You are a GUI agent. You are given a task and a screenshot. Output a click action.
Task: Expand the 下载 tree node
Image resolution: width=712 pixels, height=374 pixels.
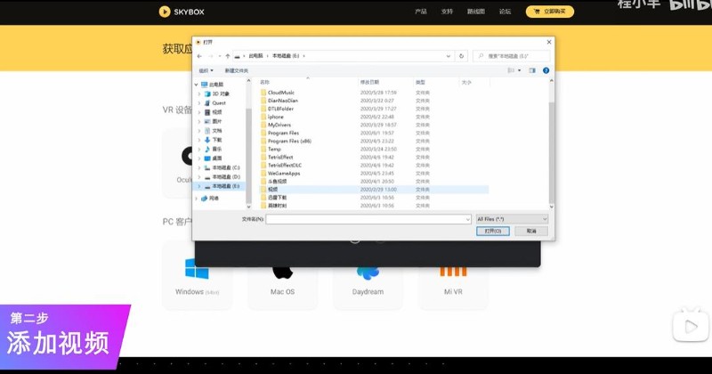199,140
